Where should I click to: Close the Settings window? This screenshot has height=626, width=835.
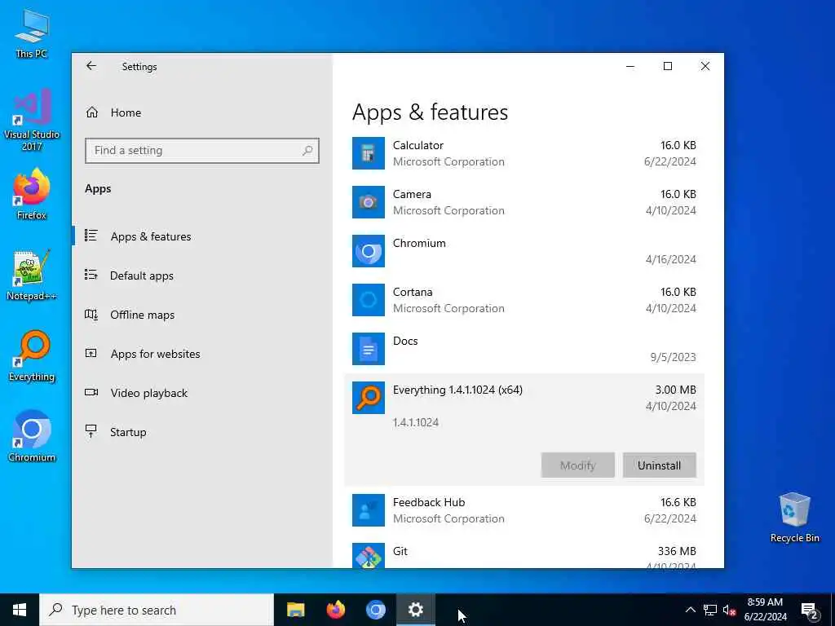coord(705,66)
